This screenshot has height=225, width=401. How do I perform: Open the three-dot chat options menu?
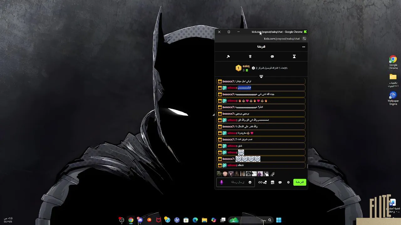[303, 47]
